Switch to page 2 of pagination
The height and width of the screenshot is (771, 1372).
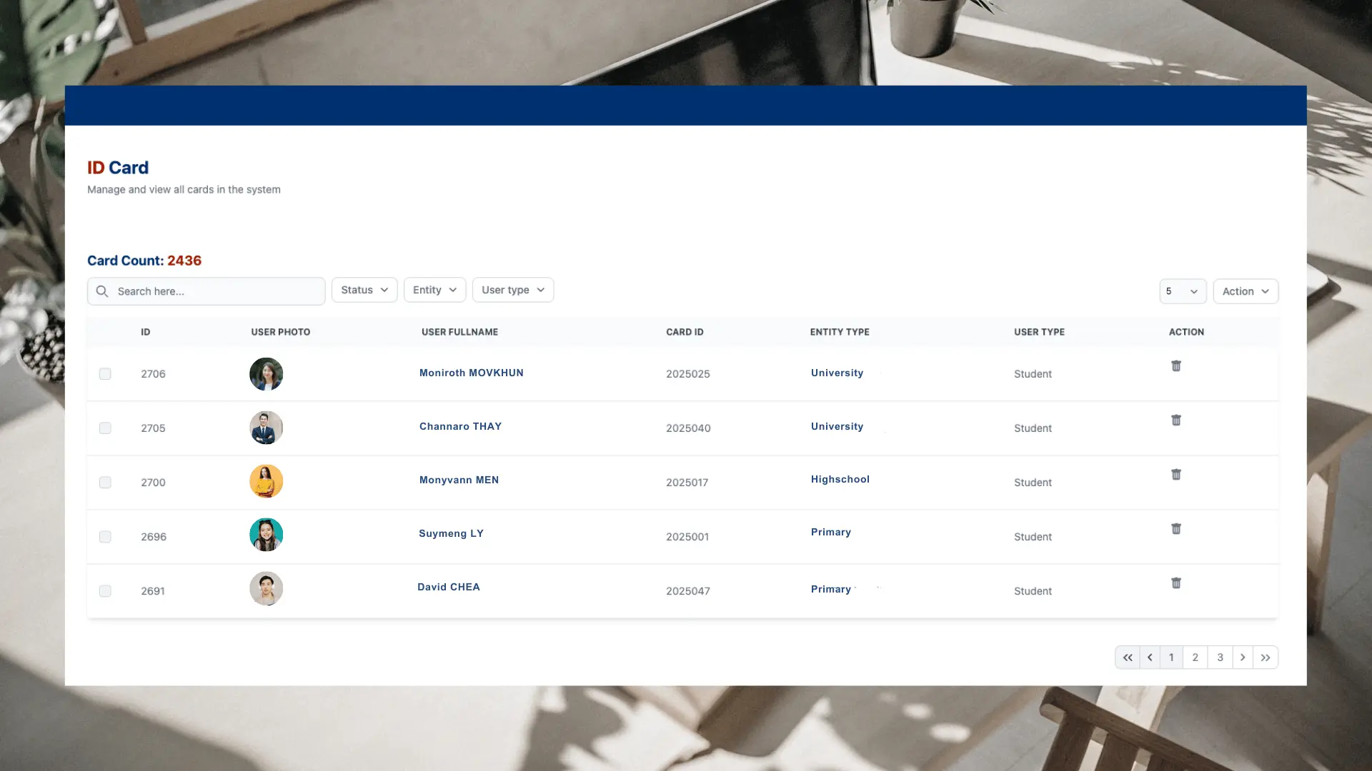(x=1195, y=657)
